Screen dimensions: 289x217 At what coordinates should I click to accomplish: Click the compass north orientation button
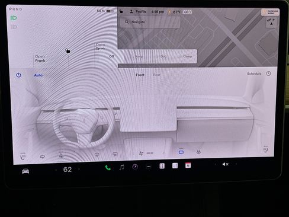click(x=271, y=22)
